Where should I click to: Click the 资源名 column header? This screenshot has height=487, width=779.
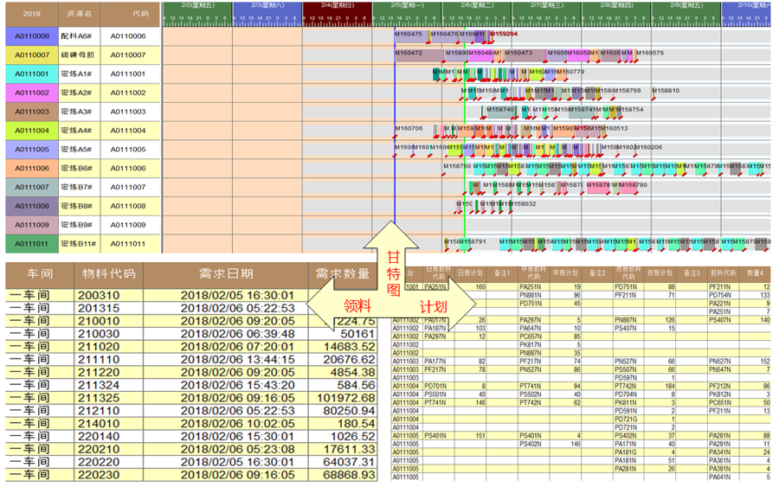click(78, 14)
